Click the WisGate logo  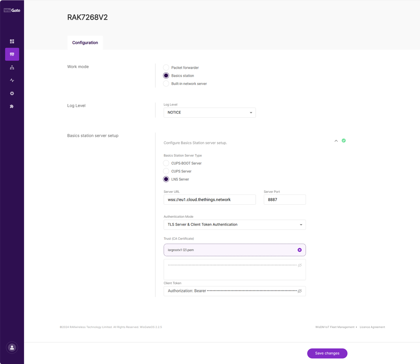[12, 10]
